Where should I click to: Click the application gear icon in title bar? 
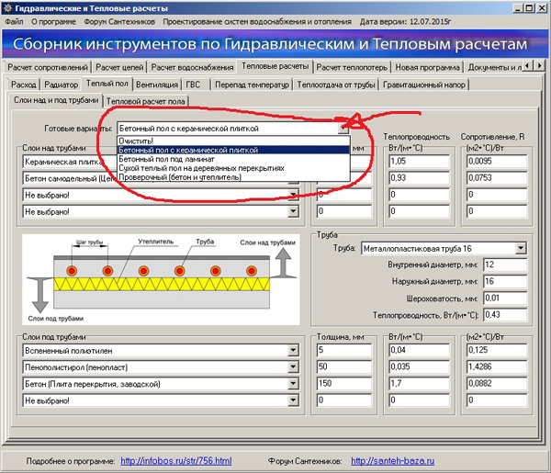(x=7, y=7)
